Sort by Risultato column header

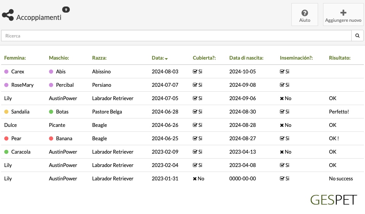click(339, 58)
